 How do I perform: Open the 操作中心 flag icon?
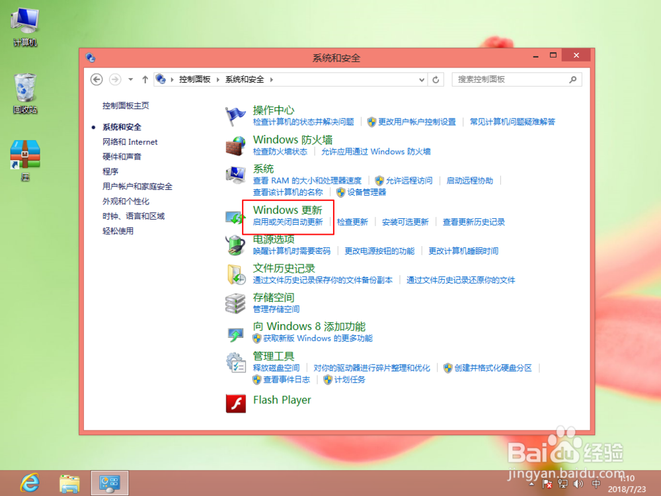point(235,116)
